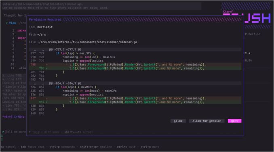
Task: Click the 'if len(lsp) > maxLSPs {' line
Action: coord(75,53)
